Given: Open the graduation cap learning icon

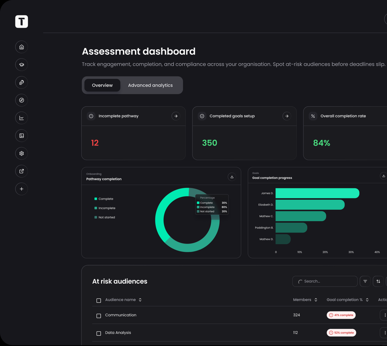Looking at the screenshot, I should click(x=22, y=65).
